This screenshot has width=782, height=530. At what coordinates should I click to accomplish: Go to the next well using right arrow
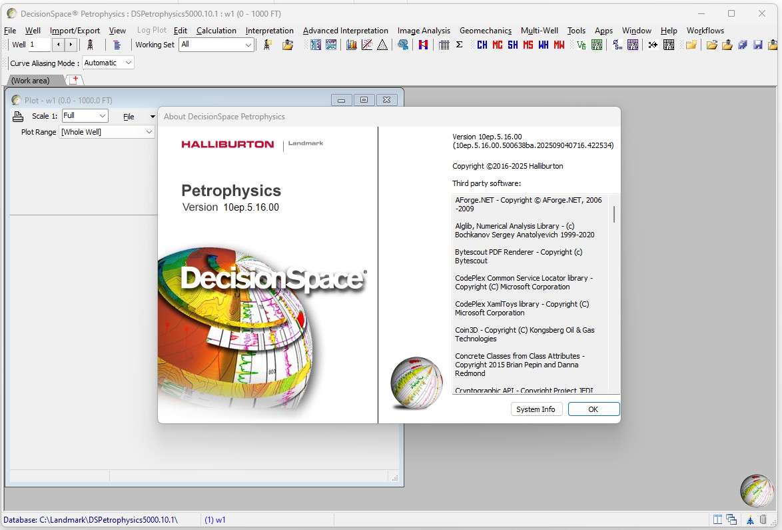[x=71, y=45]
